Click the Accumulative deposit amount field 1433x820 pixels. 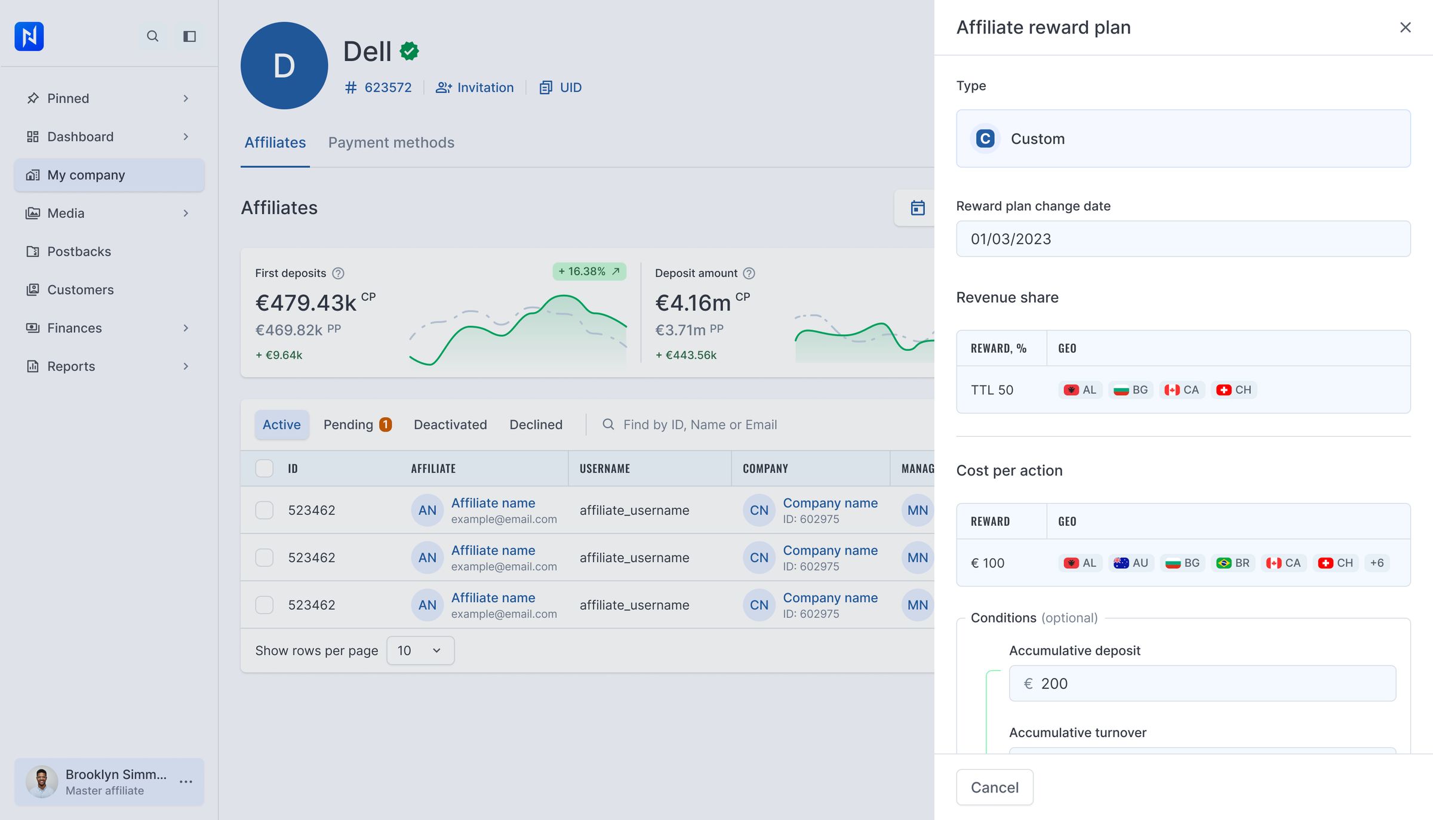coord(1203,683)
